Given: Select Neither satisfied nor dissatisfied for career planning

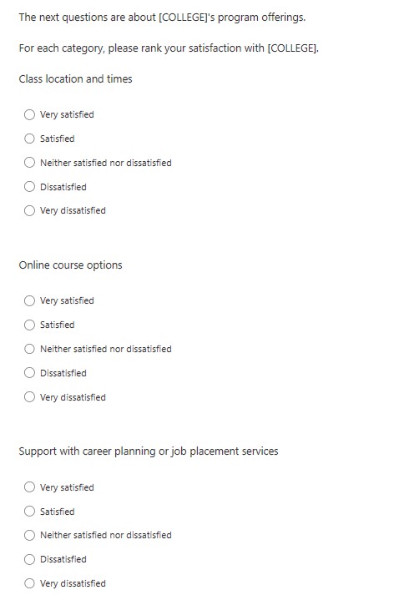Looking at the screenshot, I should [29, 535].
